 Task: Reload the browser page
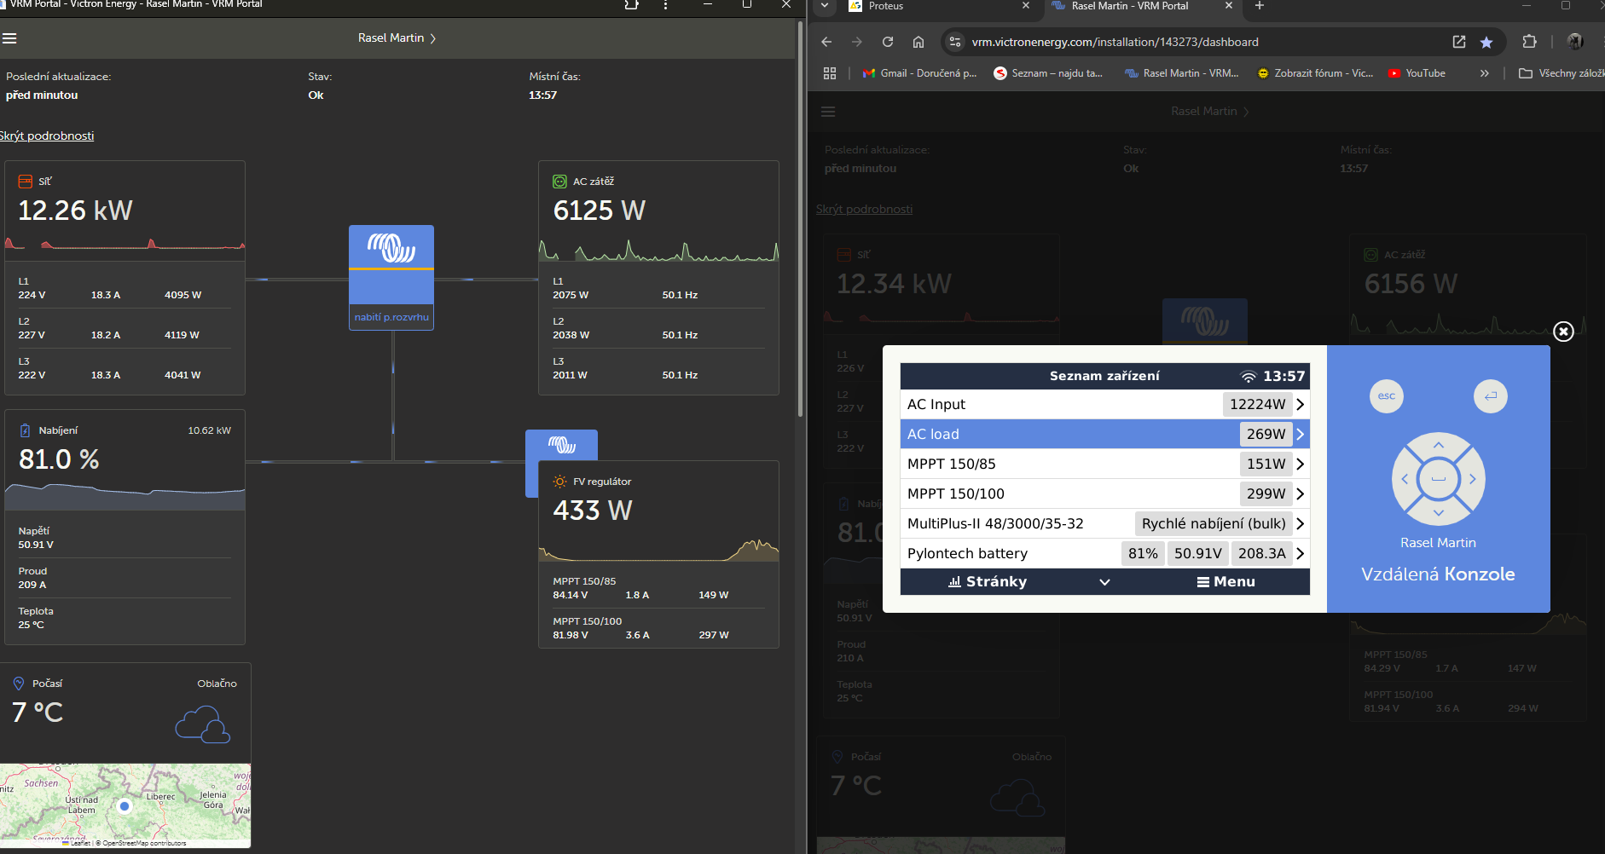(x=887, y=42)
